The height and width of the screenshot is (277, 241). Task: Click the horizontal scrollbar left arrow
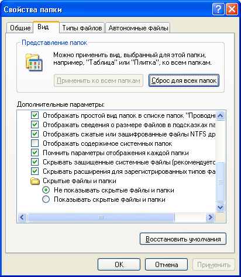tap(22, 217)
